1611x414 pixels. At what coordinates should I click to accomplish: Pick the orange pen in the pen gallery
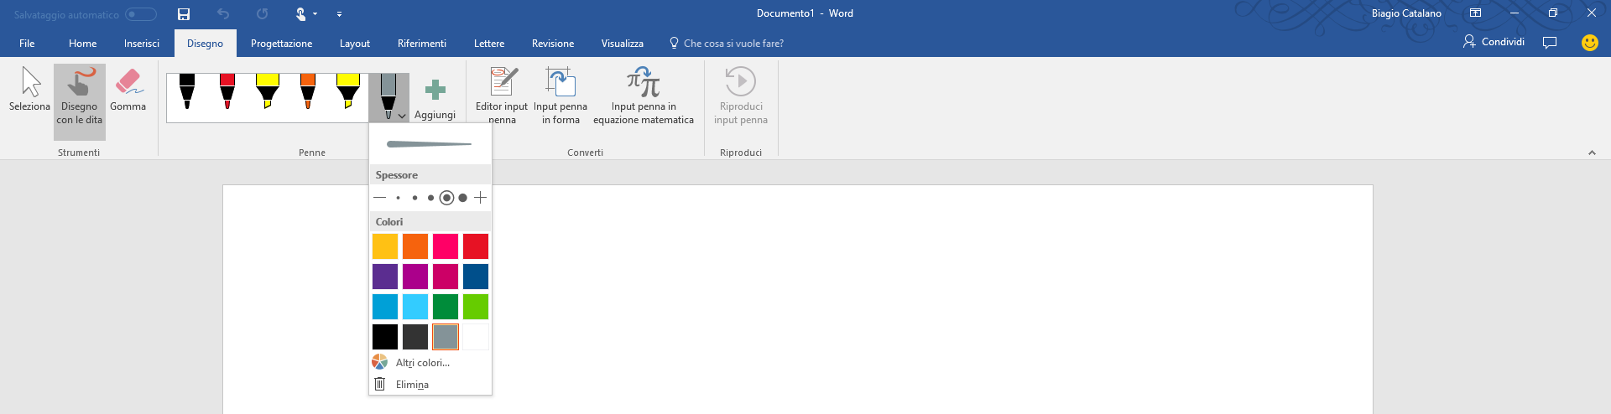coord(308,92)
